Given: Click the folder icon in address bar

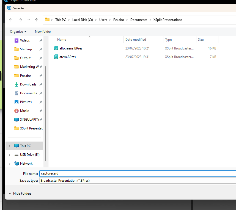Looking at the screenshot, I should tap(47, 20).
